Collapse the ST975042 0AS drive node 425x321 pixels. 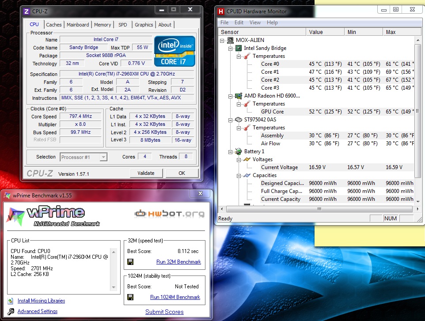tap(230, 120)
